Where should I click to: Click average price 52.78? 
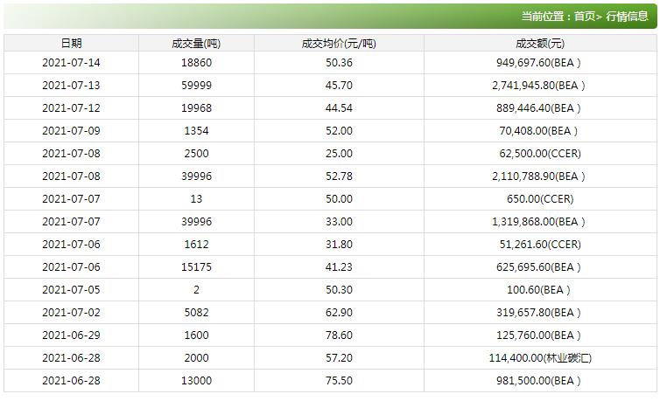339,176
